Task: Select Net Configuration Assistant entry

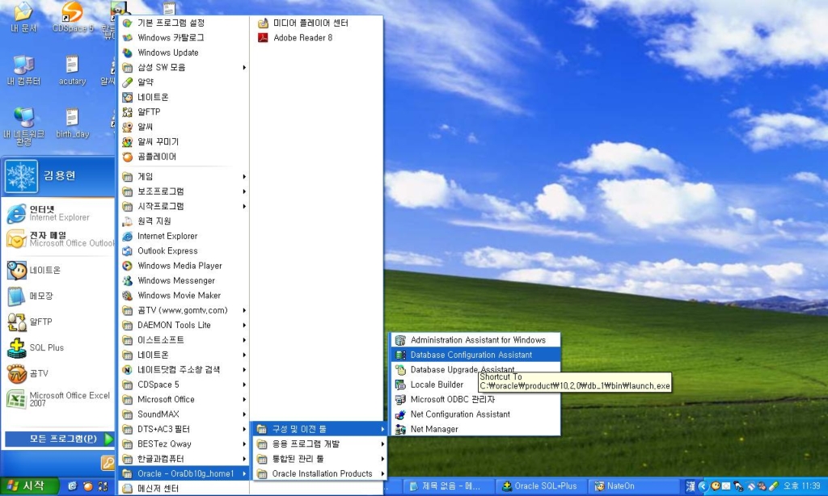Action: (x=475, y=414)
